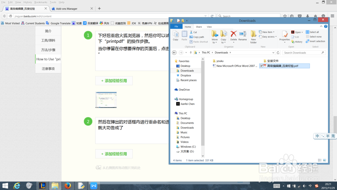The height and width of the screenshot is (190, 337).
Task: Open the Explorer File tab
Action: (176, 26)
